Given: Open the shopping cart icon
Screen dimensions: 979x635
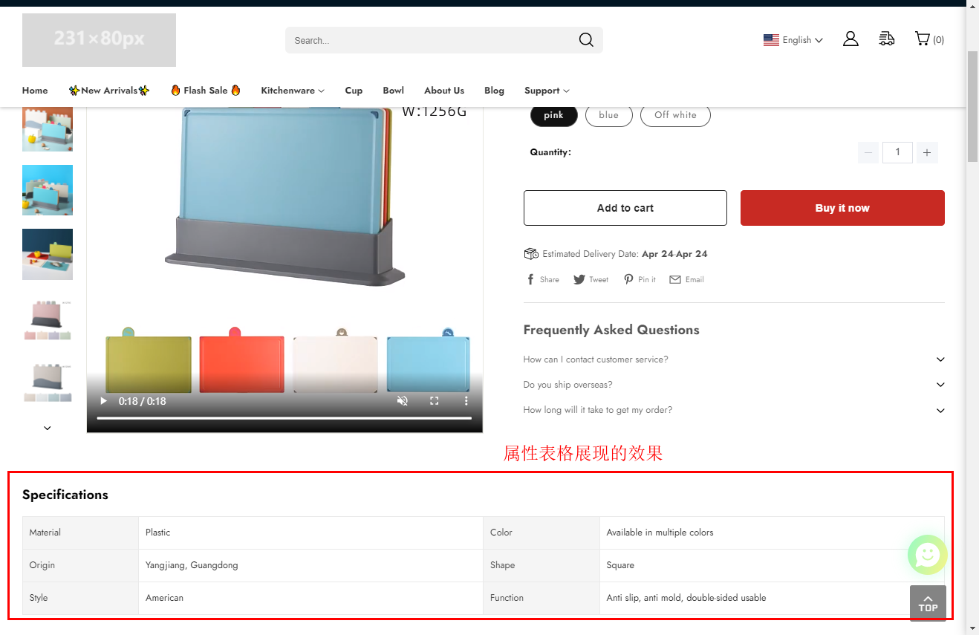Looking at the screenshot, I should point(922,39).
